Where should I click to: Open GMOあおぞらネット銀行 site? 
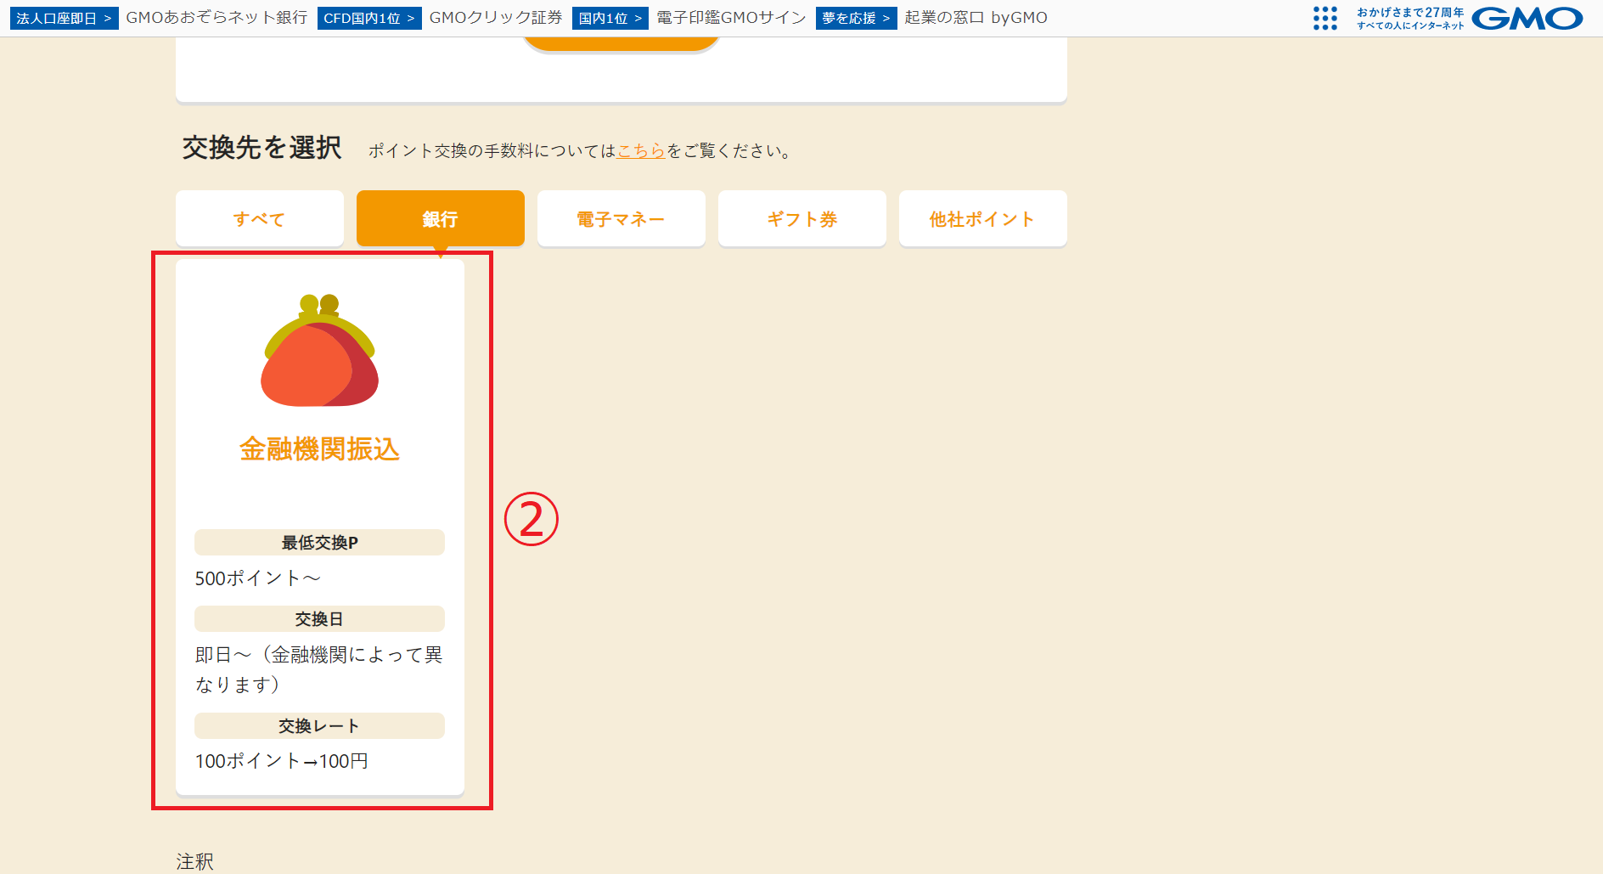(x=216, y=17)
